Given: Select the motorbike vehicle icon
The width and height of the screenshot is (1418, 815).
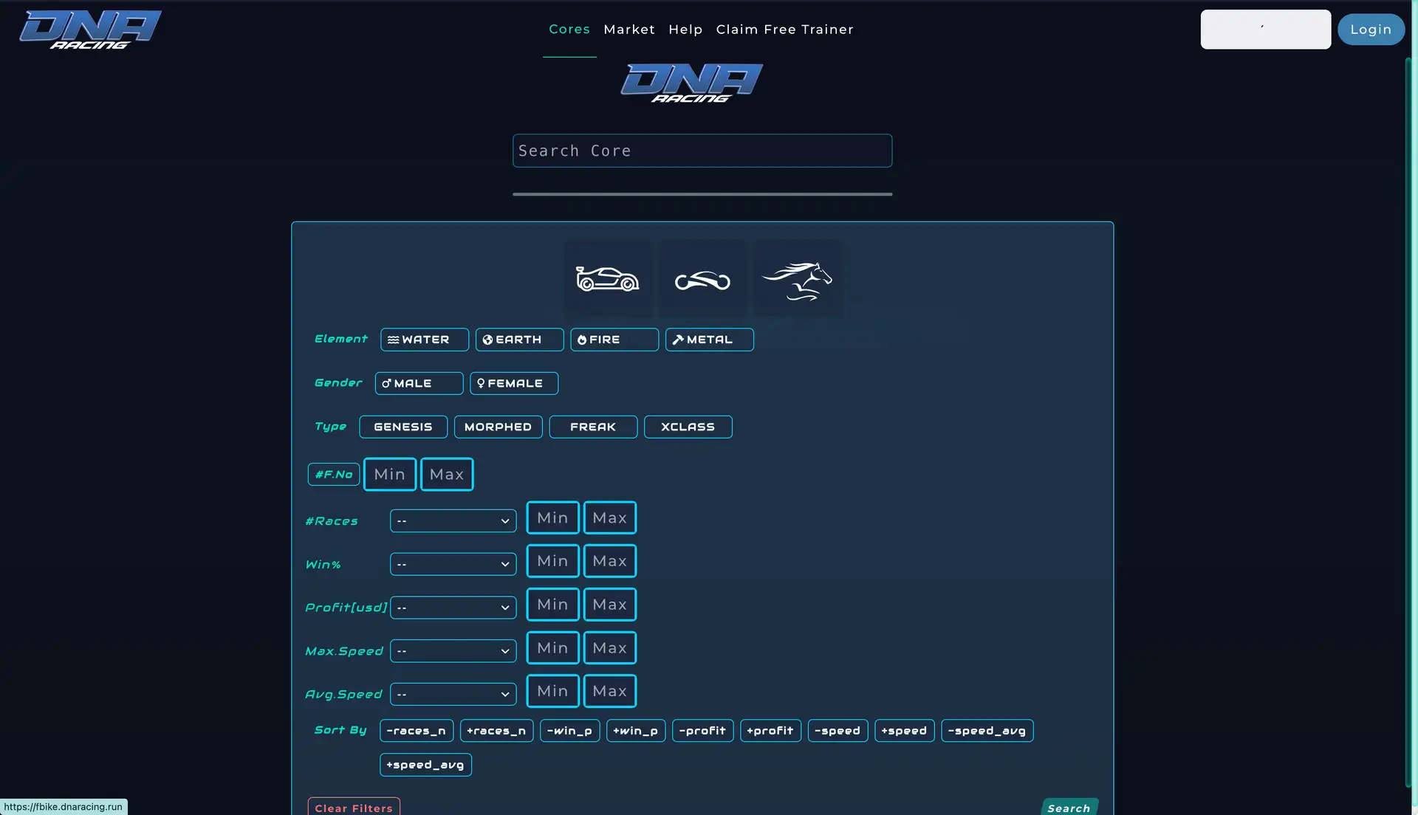Looking at the screenshot, I should click(x=702, y=281).
